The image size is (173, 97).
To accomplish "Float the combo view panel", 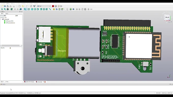I will (20, 12).
